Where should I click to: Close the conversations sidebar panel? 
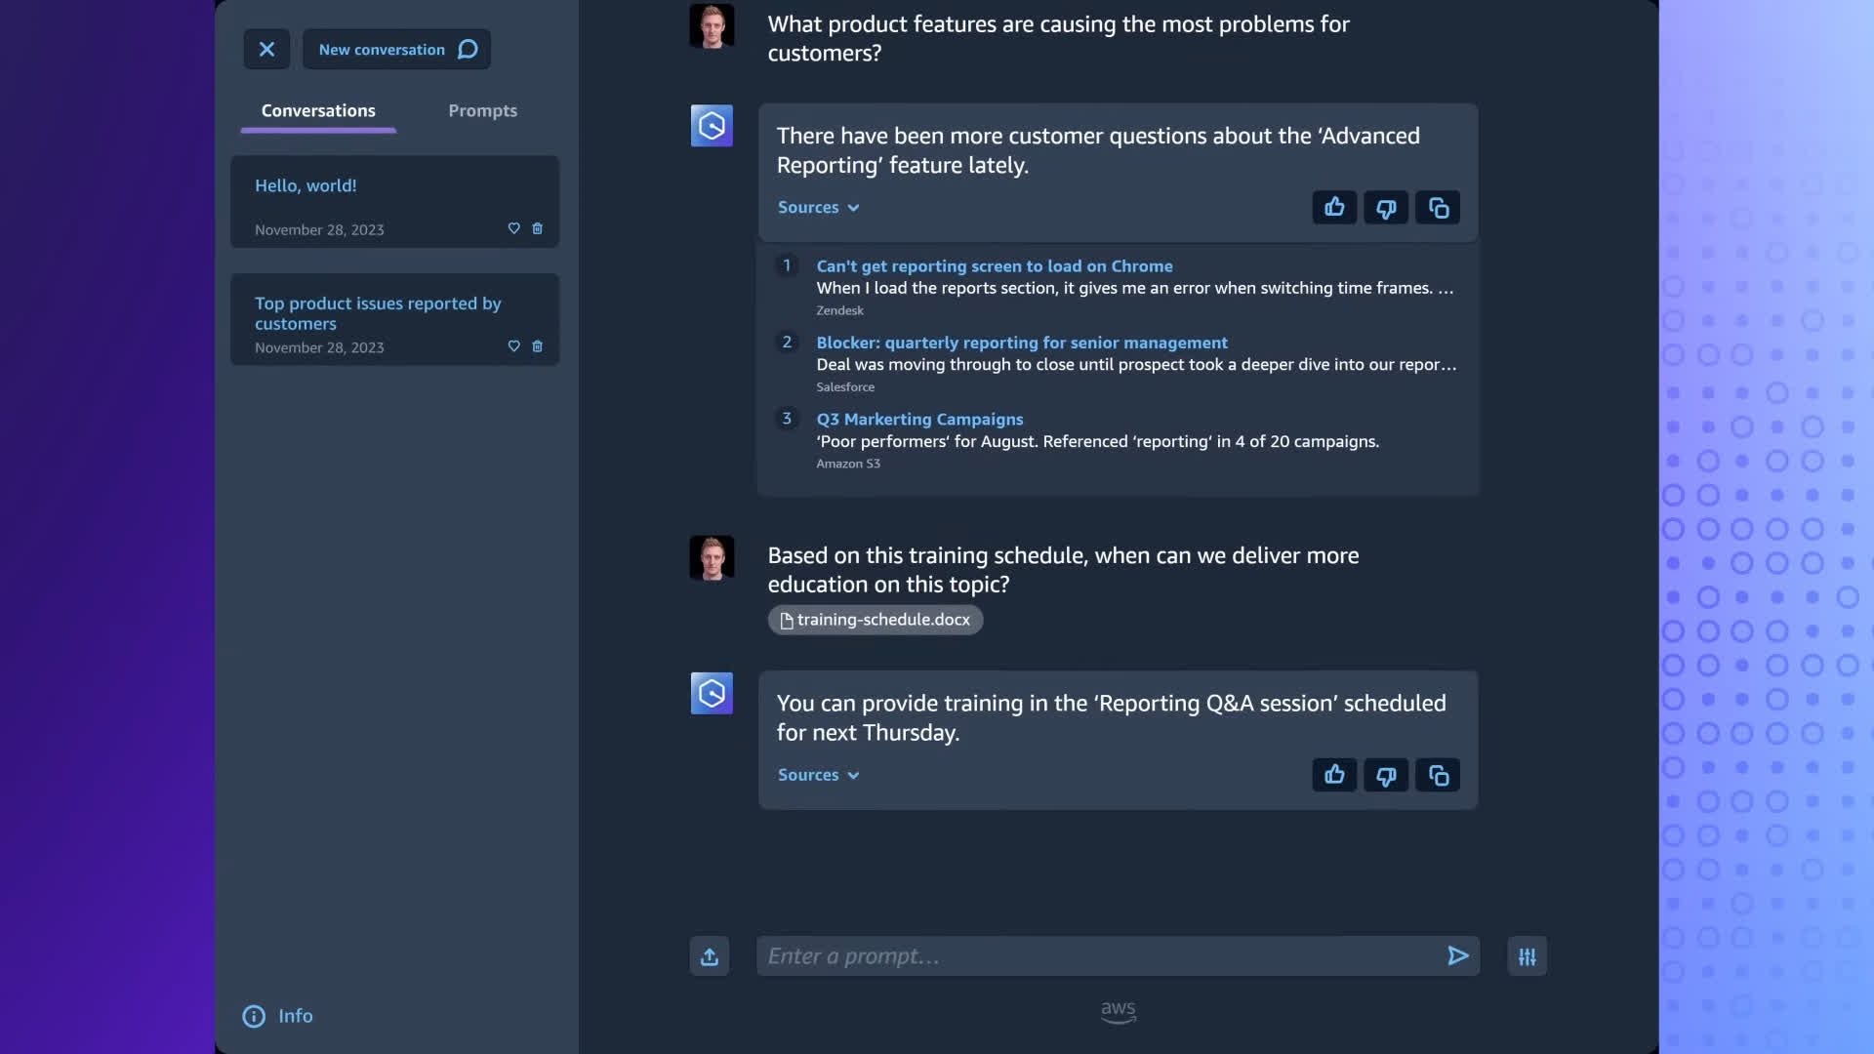tap(266, 49)
